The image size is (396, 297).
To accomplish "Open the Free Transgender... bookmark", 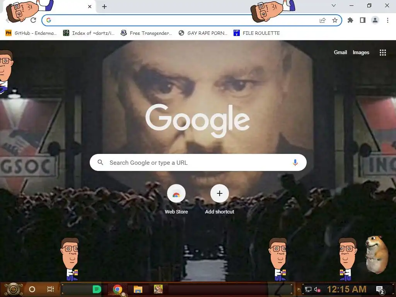I will click(147, 33).
